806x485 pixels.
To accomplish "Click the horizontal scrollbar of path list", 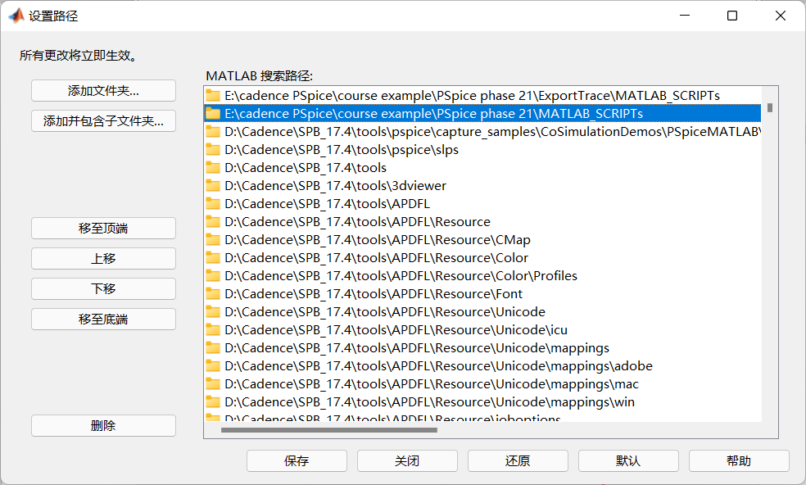I will [x=329, y=430].
